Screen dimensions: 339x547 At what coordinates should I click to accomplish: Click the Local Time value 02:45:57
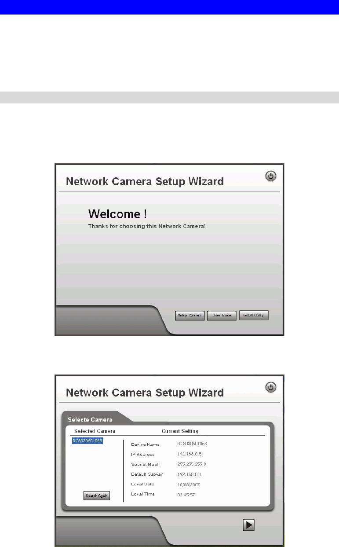tap(186, 495)
